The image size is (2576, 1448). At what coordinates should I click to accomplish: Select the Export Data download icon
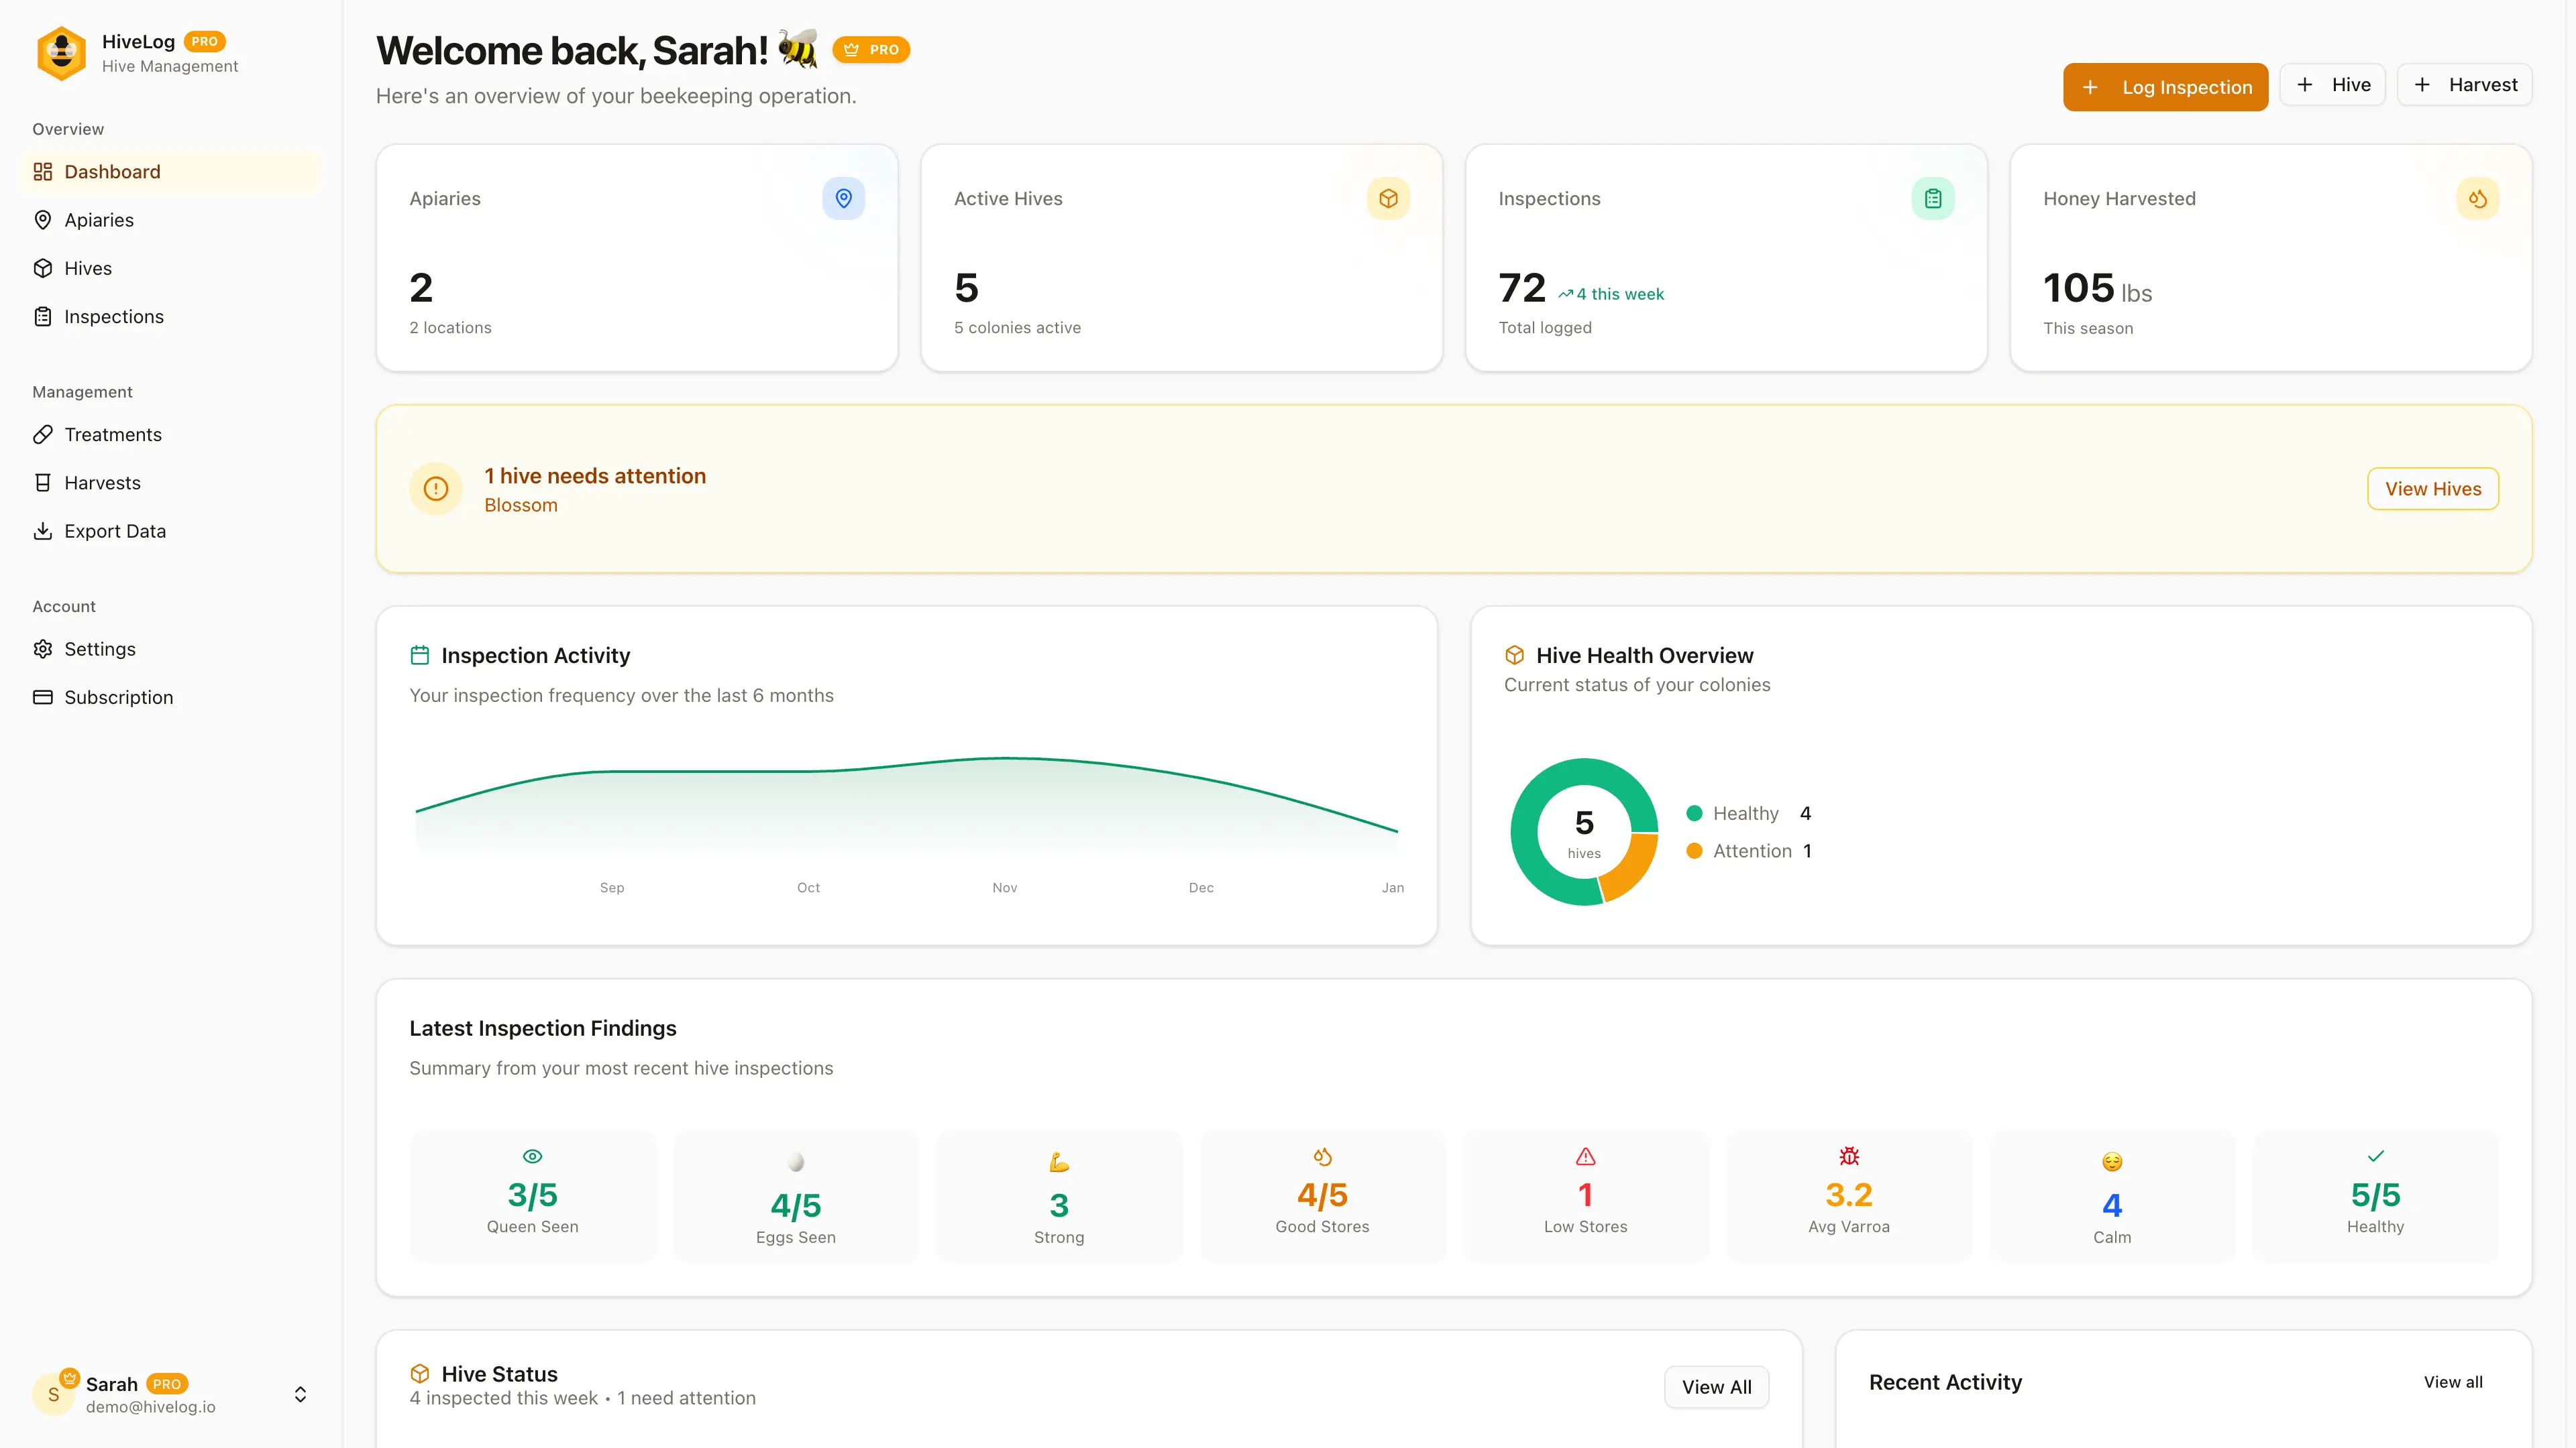[x=43, y=531]
